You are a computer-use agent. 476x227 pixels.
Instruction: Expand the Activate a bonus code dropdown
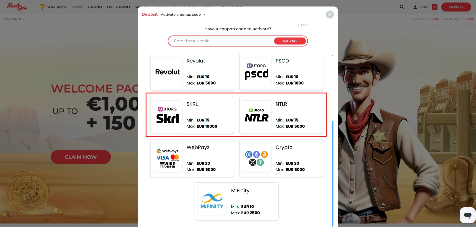(183, 14)
